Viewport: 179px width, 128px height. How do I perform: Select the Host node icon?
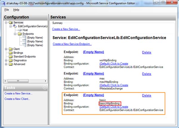(19, 30)
